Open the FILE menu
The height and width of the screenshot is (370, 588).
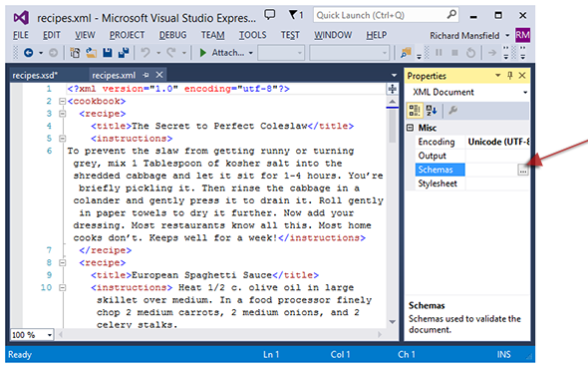(21, 35)
